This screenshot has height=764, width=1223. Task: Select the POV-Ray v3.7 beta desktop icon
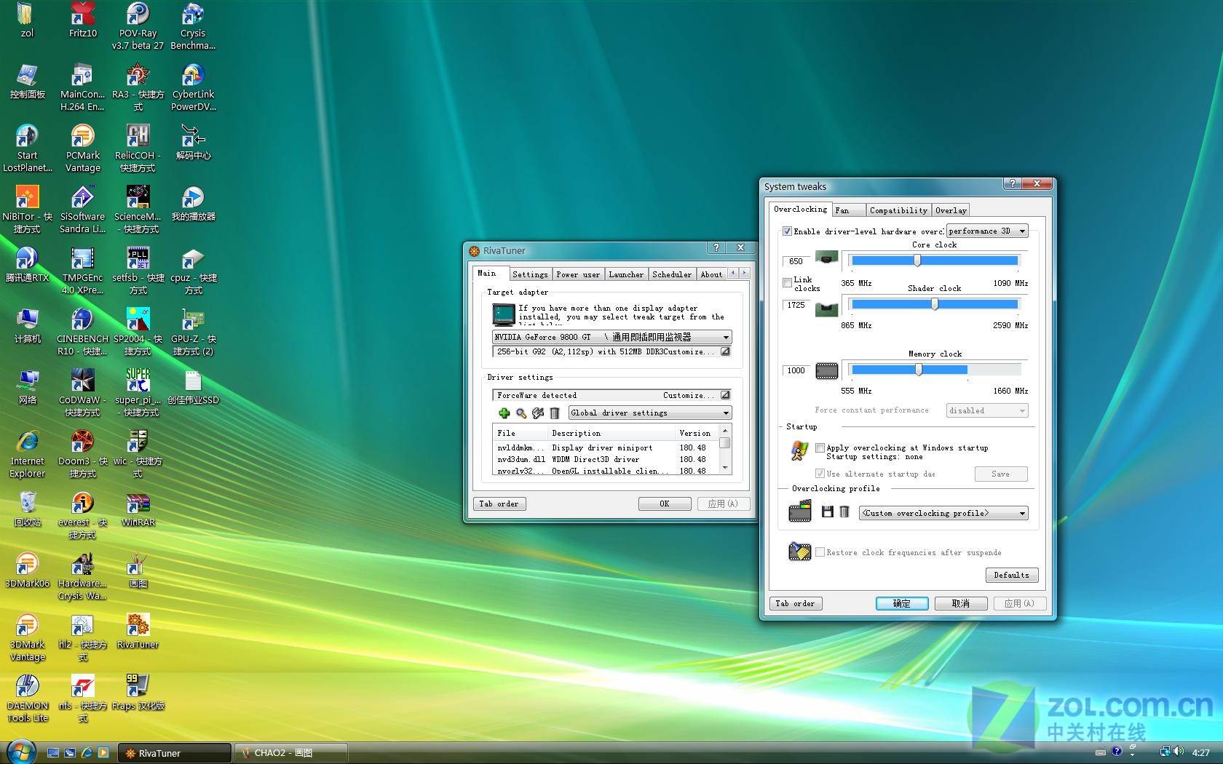pyautogui.click(x=138, y=26)
